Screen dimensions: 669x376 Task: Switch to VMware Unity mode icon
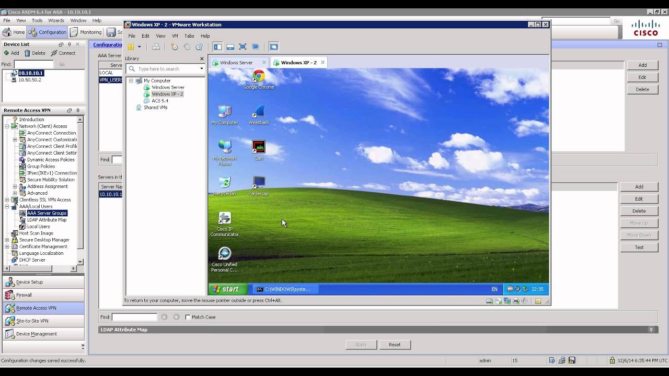click(x=256, y=47)
